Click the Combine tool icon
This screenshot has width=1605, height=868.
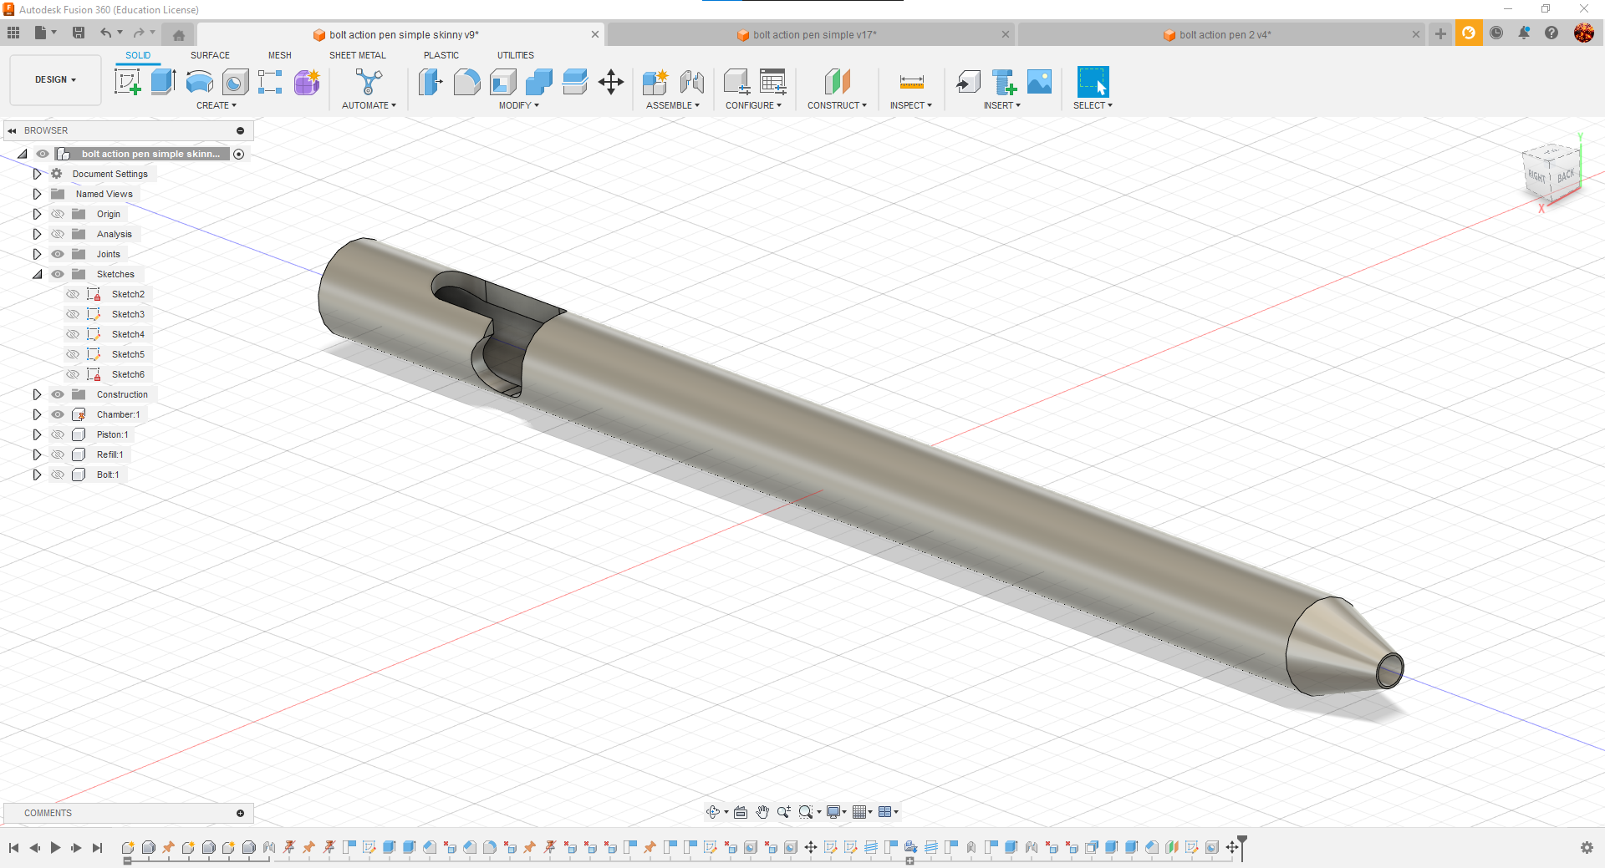click(539, 82)
